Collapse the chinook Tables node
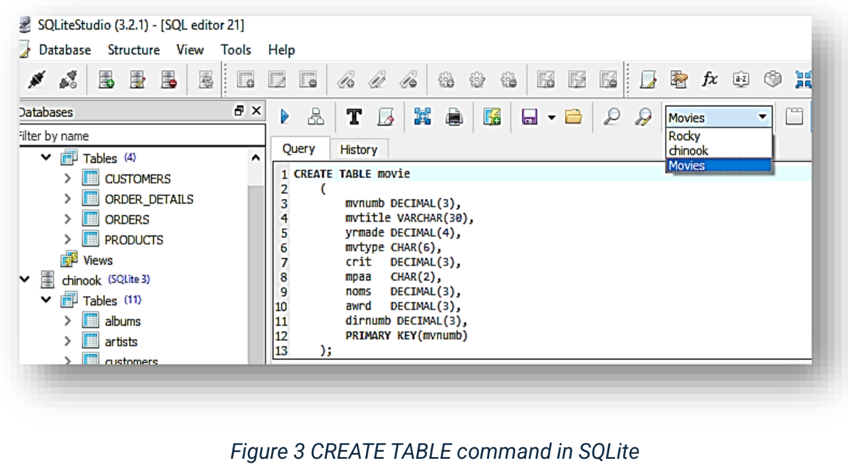Viewport: 848px width, 476px height. 46,300
